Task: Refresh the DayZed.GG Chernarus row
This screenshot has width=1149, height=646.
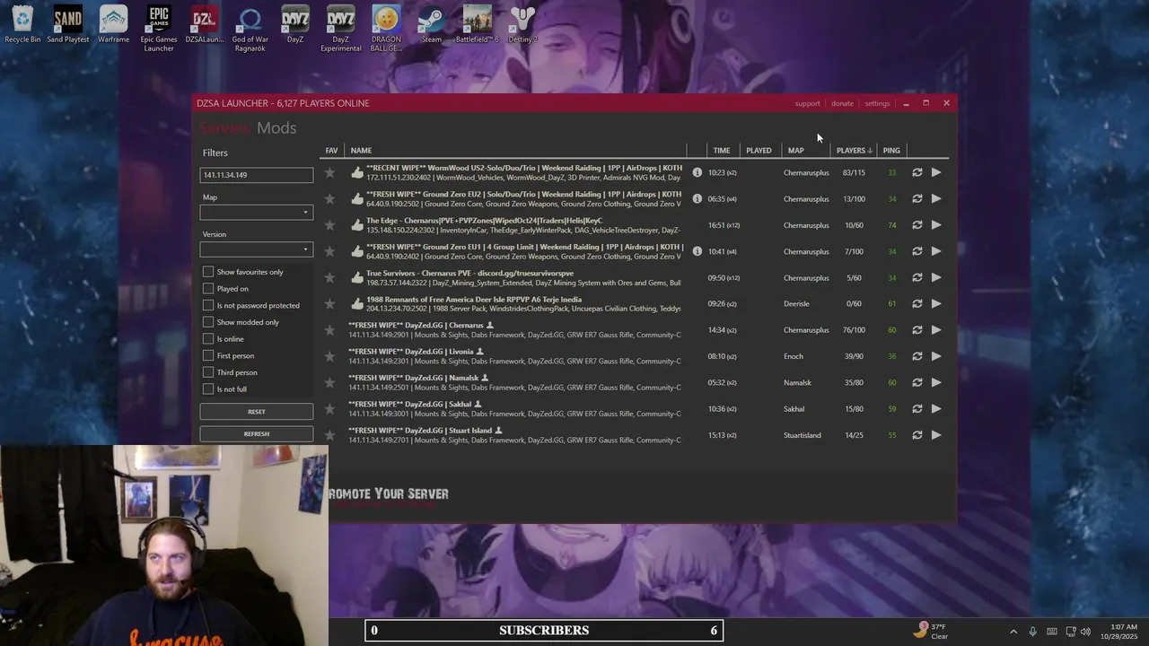Action: click(x=917, y=330)
